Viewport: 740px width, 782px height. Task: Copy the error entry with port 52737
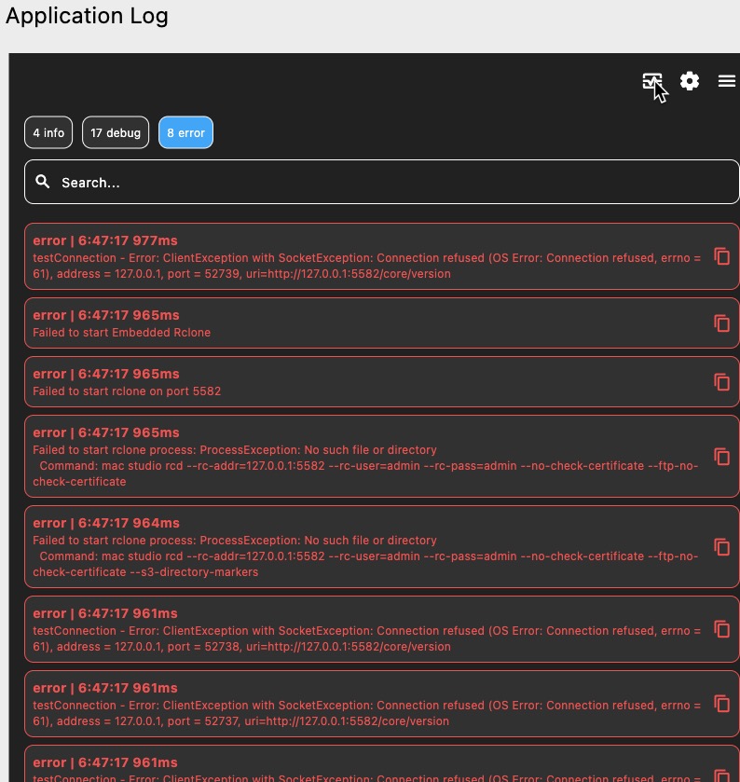[x=721, y=704]
